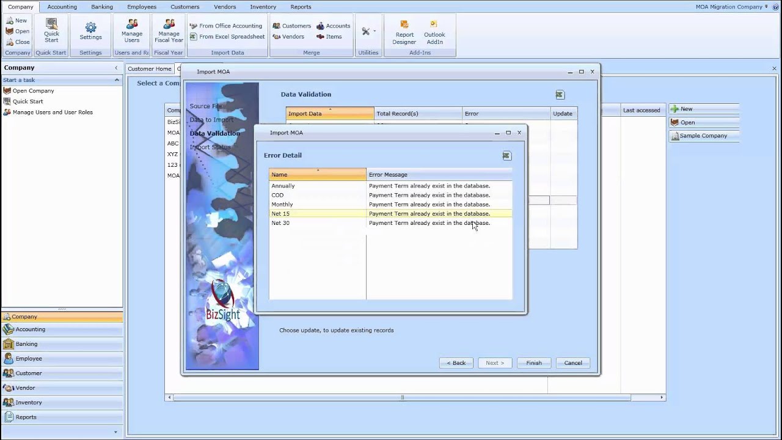The width and height of the screenshot is (782, 440).
Task: Open the Customers ribbon tab
Action: (x=185, y=7)
